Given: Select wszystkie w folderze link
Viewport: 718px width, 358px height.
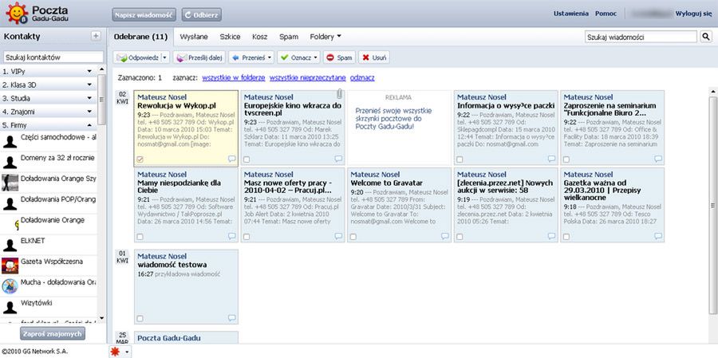Looking at the screenshot, I should tap(234, 78).
